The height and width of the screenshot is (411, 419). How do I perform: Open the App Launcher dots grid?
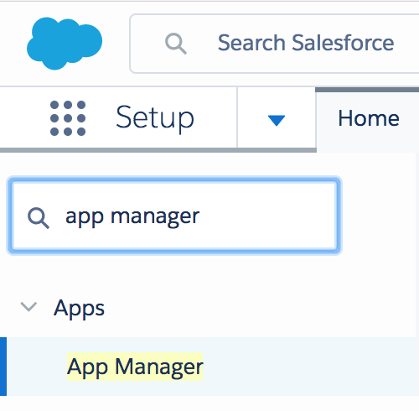[68, 118]
